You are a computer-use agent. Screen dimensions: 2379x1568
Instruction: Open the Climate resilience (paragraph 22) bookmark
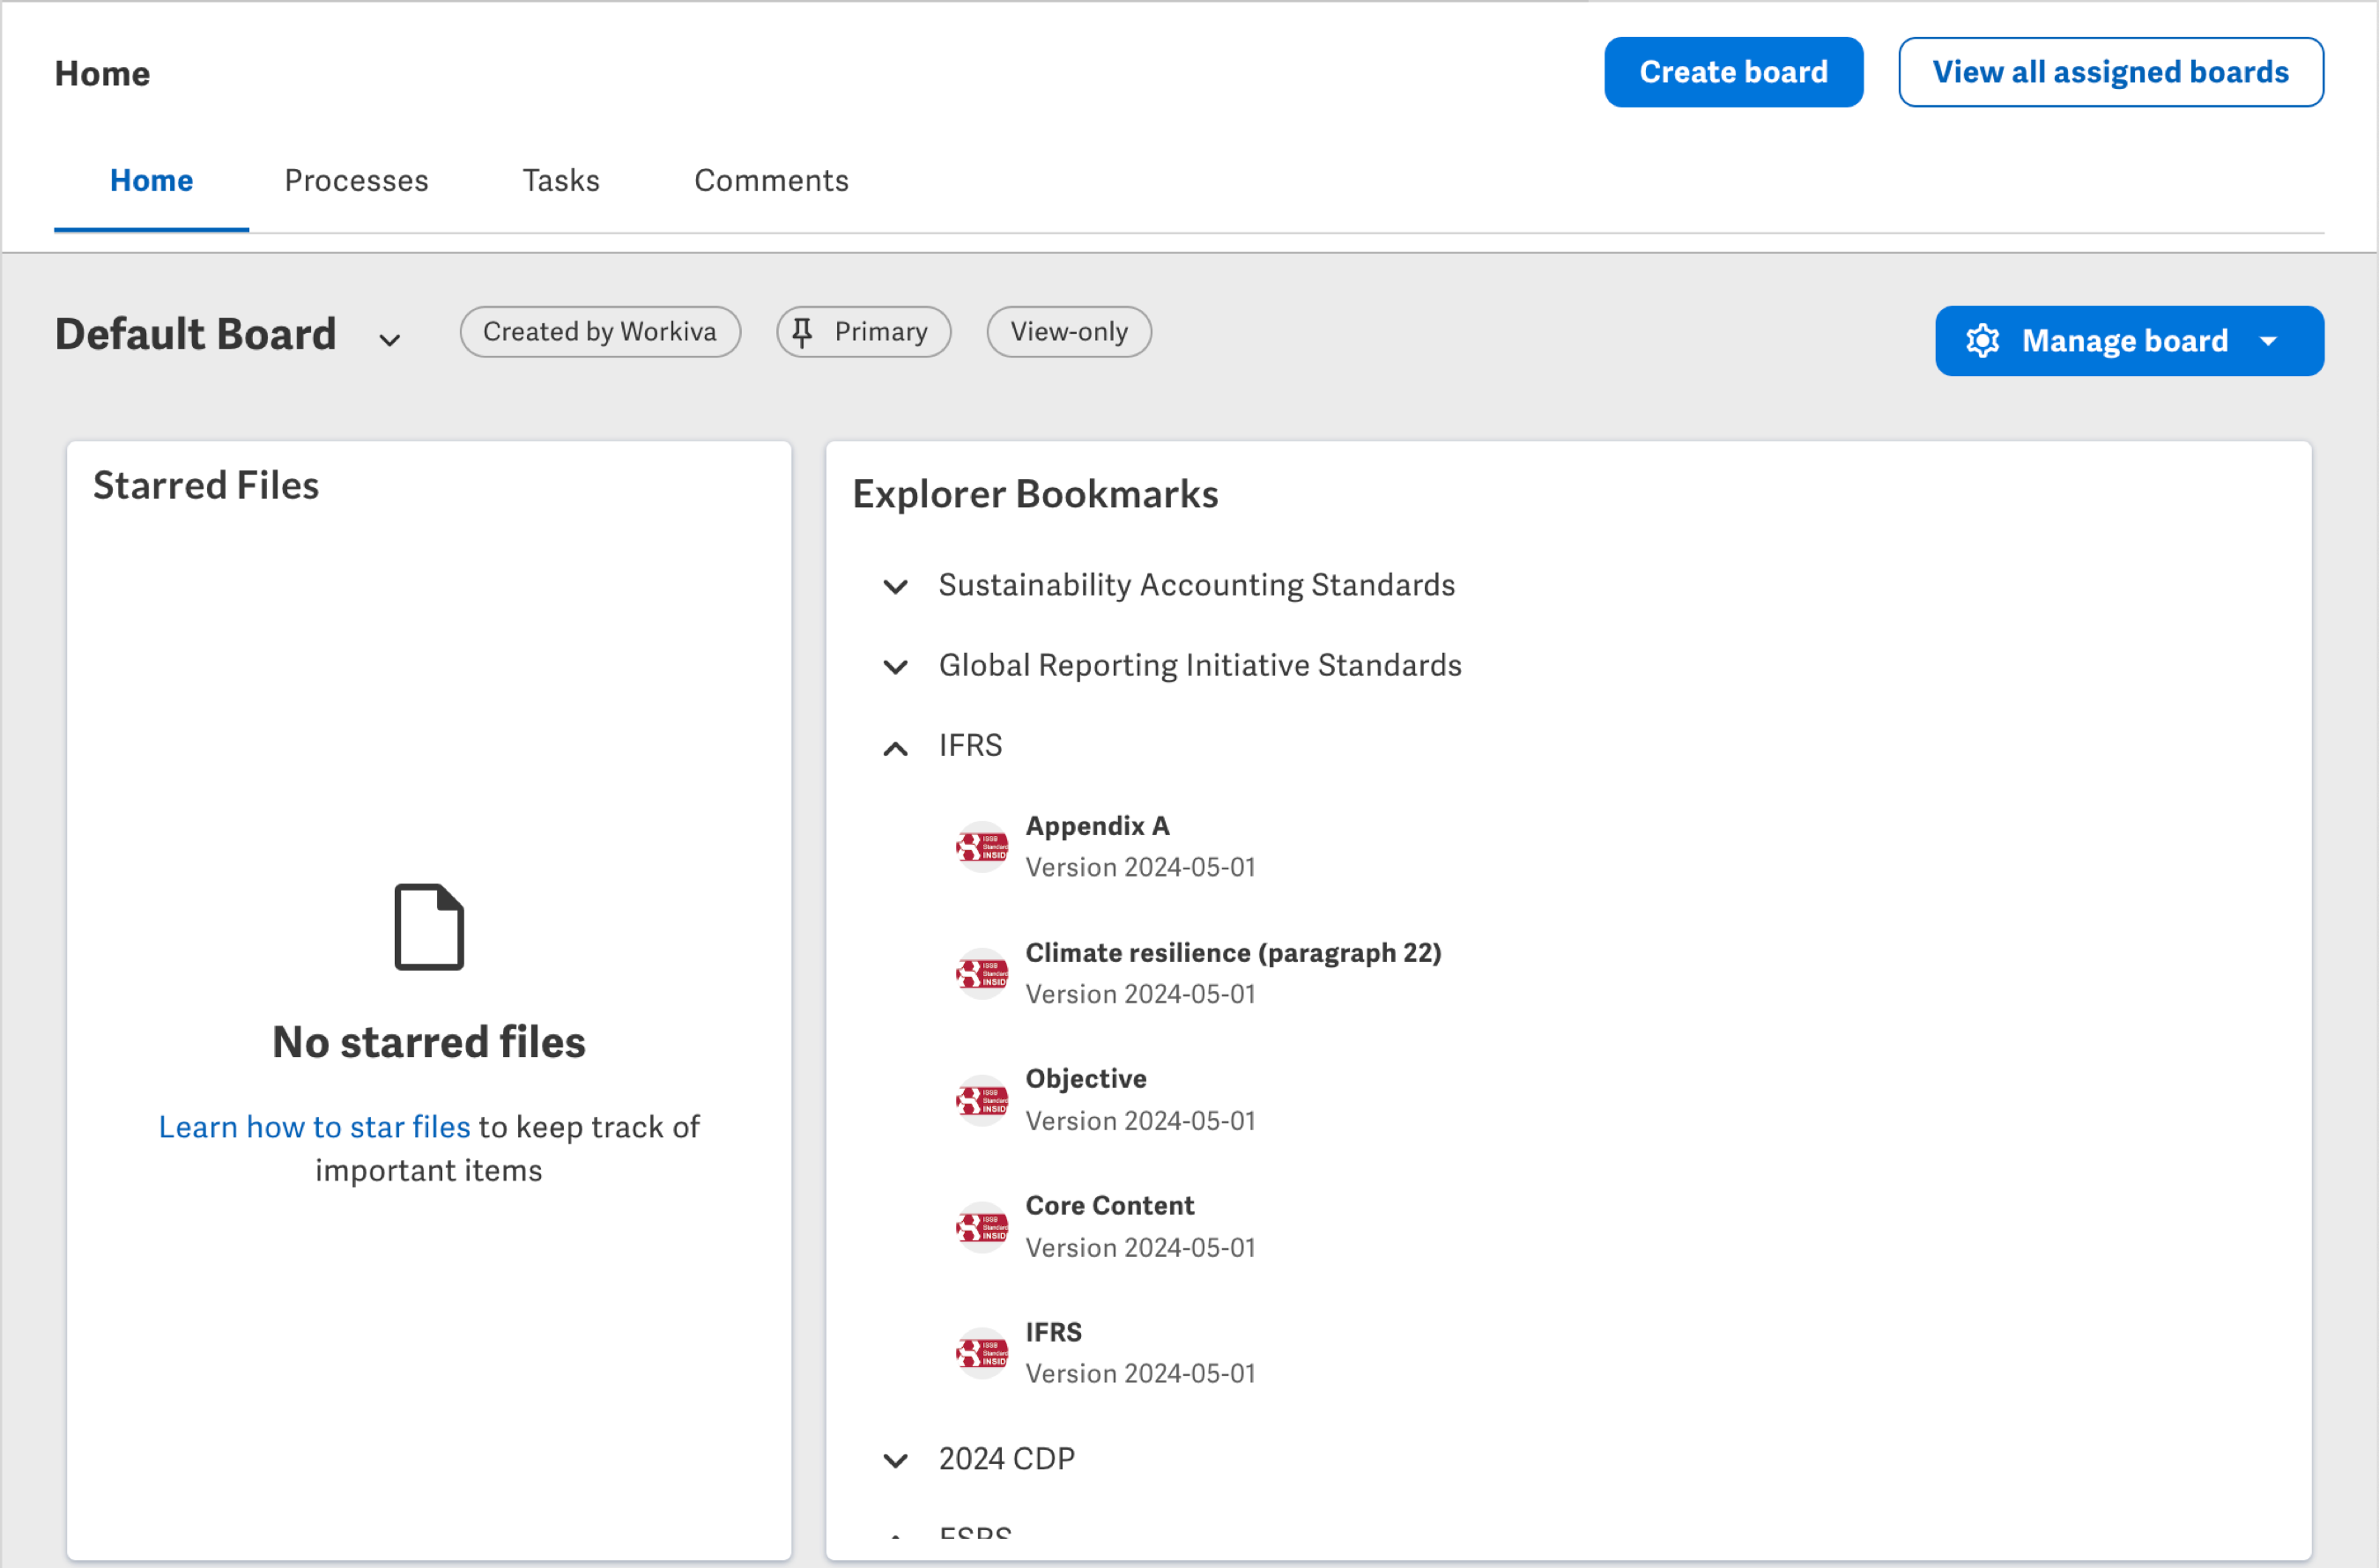pyautogui.click(x=1233, y=952)
